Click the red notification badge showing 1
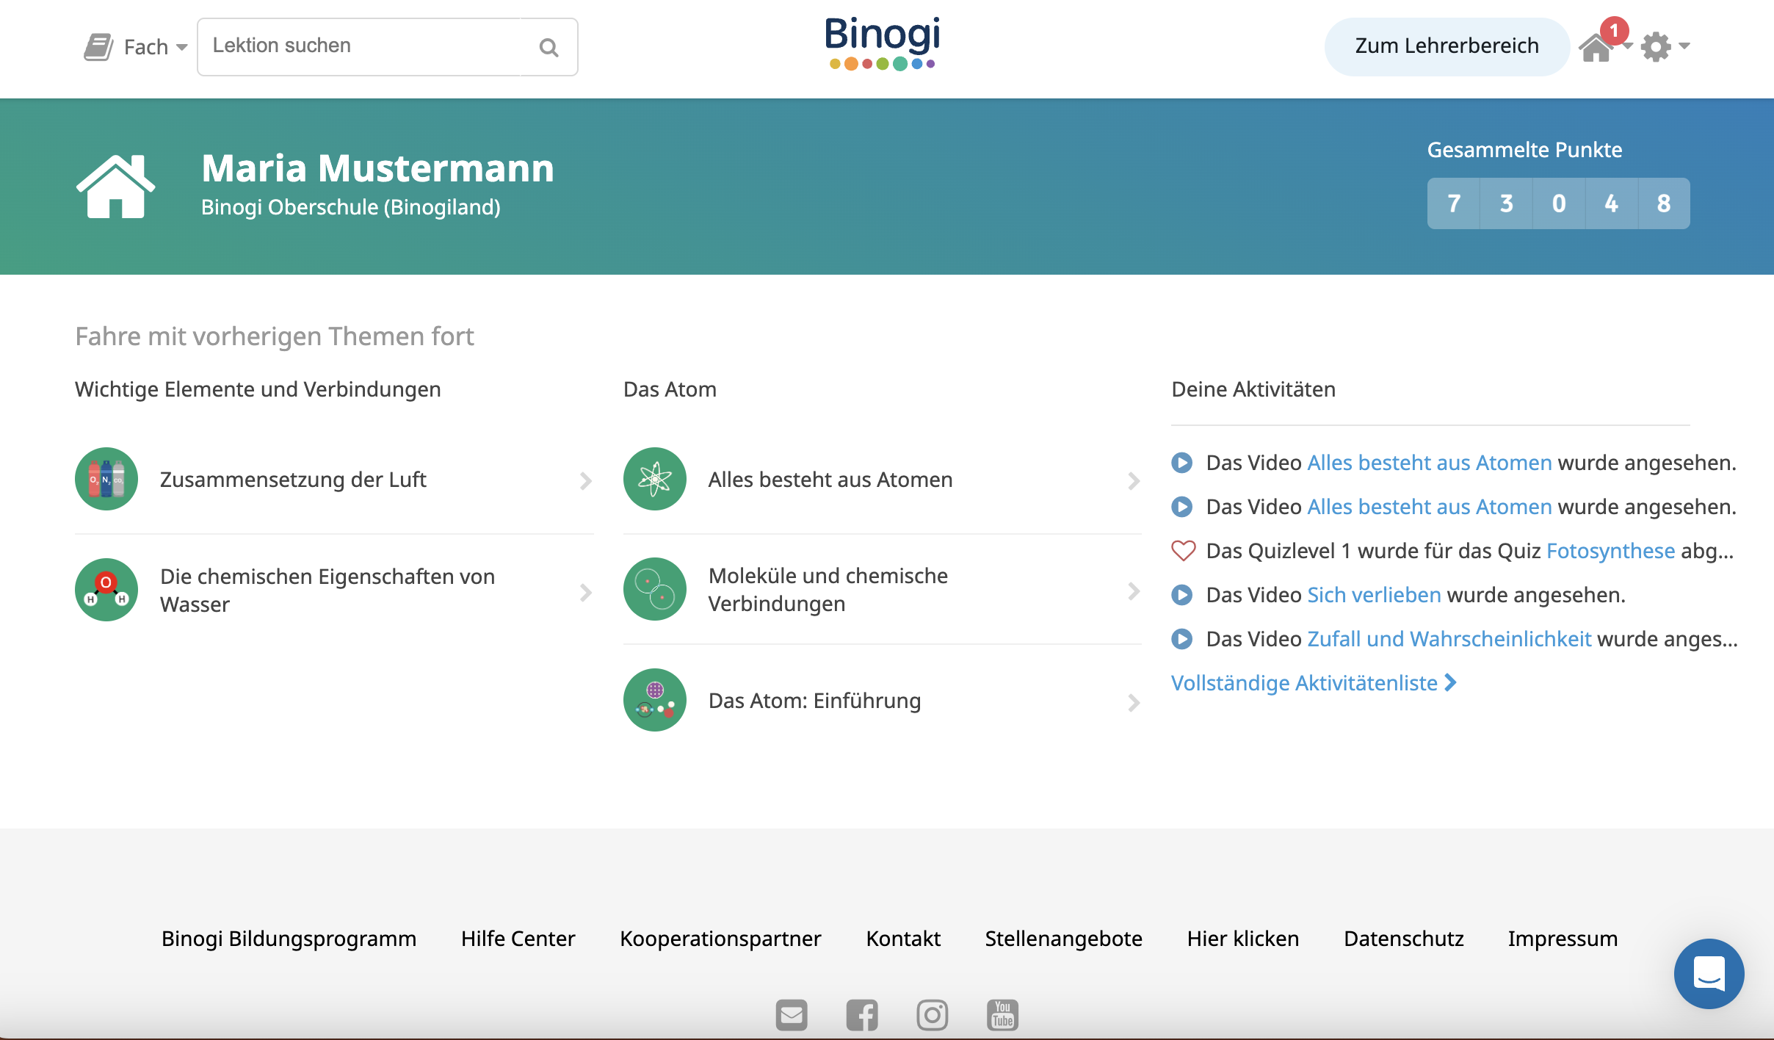This screenshot has height=1040, width=1774. (1615, 31)
